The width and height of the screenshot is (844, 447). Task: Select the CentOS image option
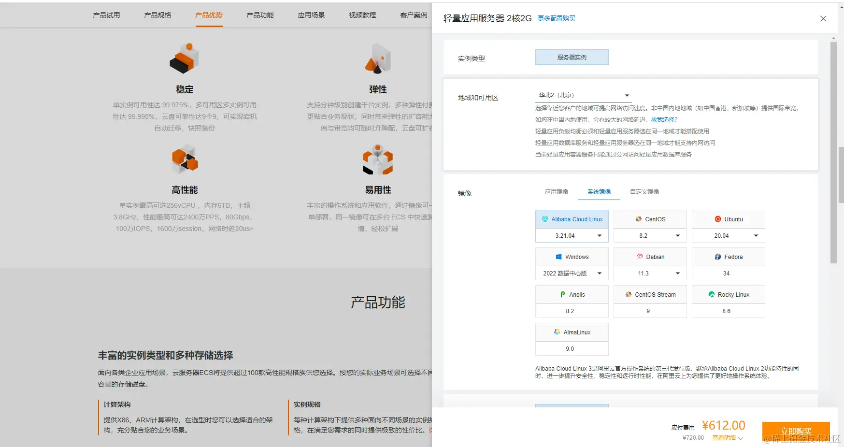point(650,219)
